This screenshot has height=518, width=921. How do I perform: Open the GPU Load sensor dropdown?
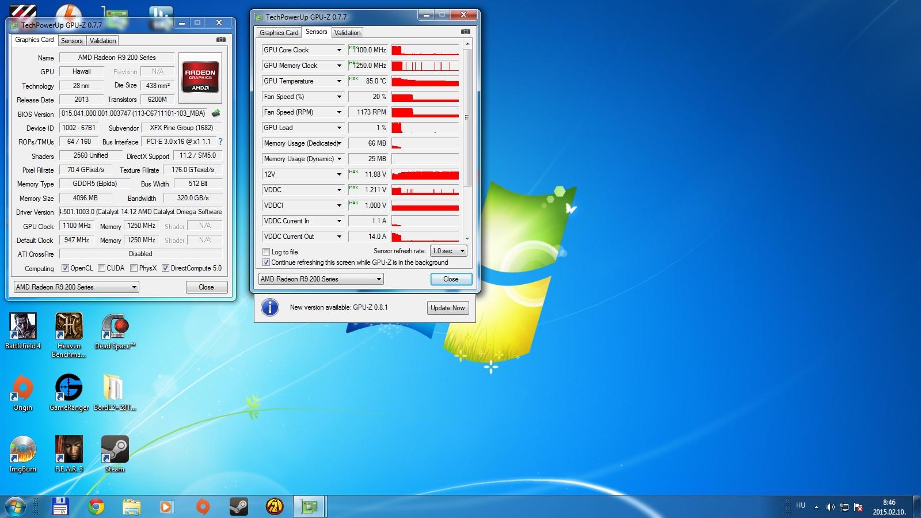339,128
